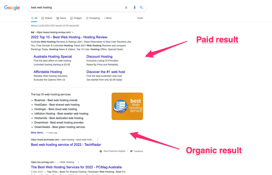This screenshot has width=272, height=175.
Task: Click the au.pcmag.com breadcrumb URL
Action: pyautogui.click(x=52, y=162)
